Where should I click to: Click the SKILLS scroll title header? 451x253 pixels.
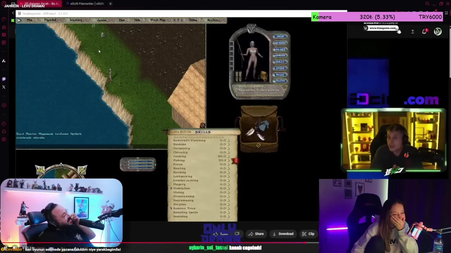[x=203, y=132]
